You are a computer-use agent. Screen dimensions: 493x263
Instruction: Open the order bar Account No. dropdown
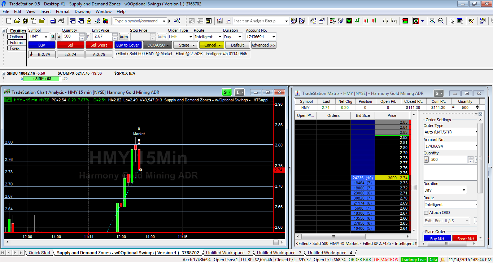tap(274, 36)
